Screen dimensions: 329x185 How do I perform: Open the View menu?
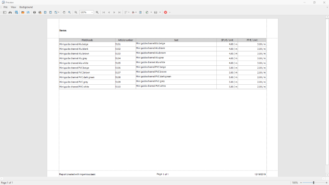click(14, 7)
